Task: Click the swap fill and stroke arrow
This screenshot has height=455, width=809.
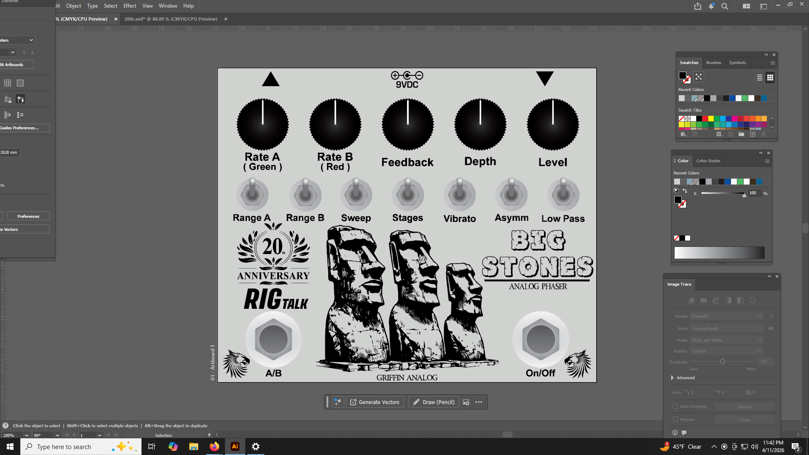Action: (685, 191)
